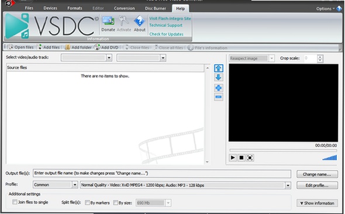Switch to the Formats tab

point(75,8)
